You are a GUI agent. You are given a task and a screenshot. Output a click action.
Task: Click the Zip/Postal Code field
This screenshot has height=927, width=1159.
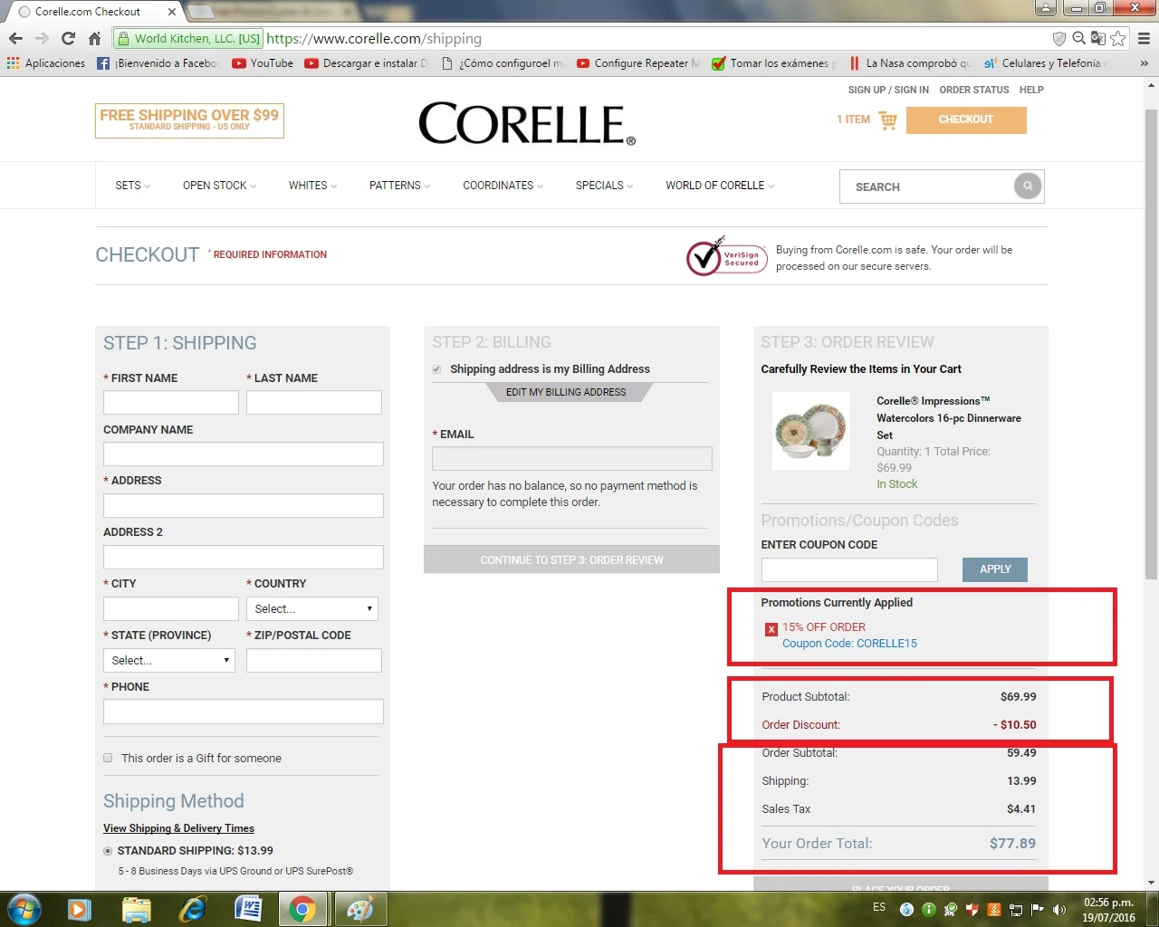point(314,660)
